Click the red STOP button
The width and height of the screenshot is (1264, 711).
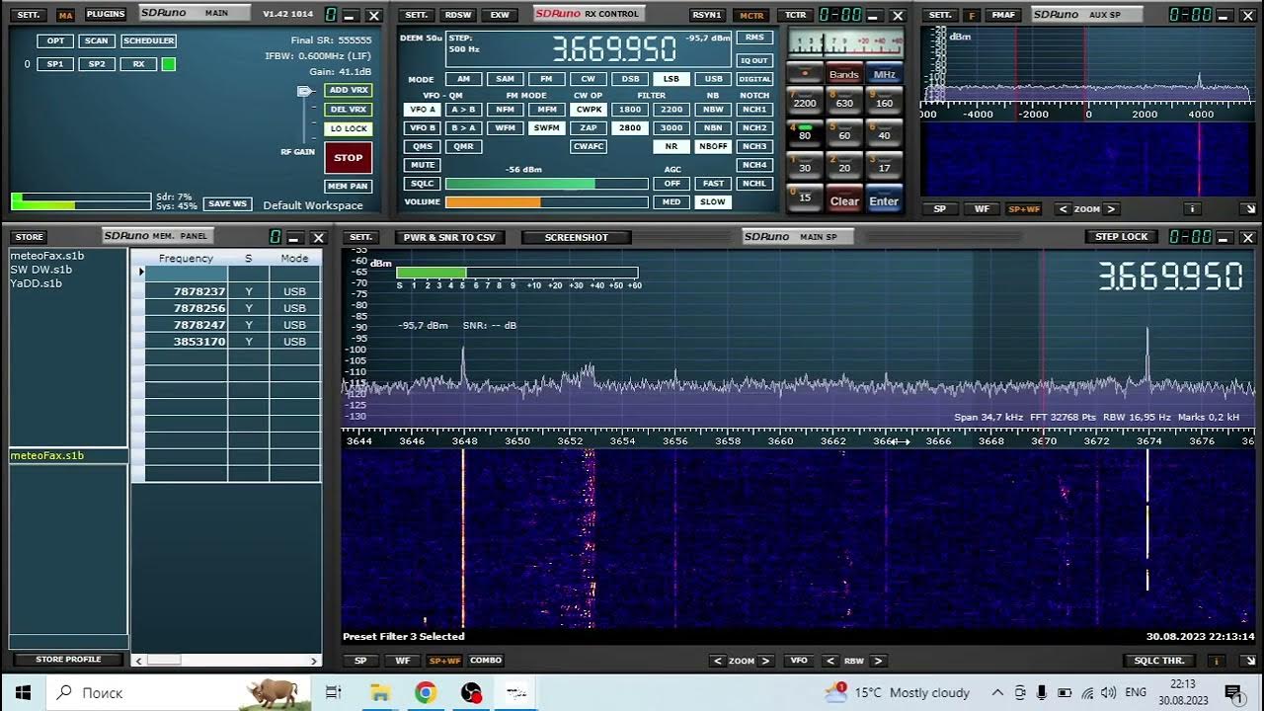click(349, 158)
